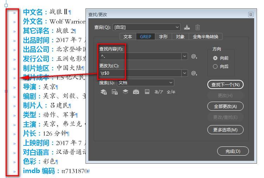Screen dimensions: 264x178
Task: Switch to the 文本 tab
Action: pyautogui.click(x=128, y=36)
